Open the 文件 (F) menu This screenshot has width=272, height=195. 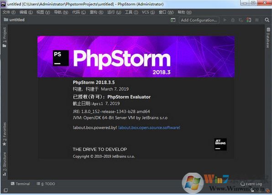9,12
